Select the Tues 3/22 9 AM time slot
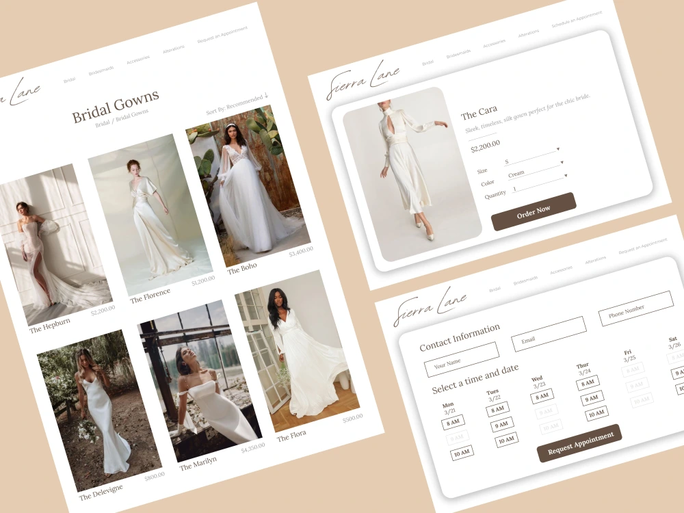Viewport: 684px width, 513px height. tap(501, 424)
